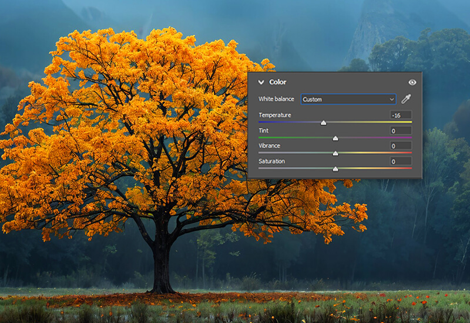This screenshot has width=470, height=323.
Task: Focus the Saturation value input box
Action: [x=400, y=161]
